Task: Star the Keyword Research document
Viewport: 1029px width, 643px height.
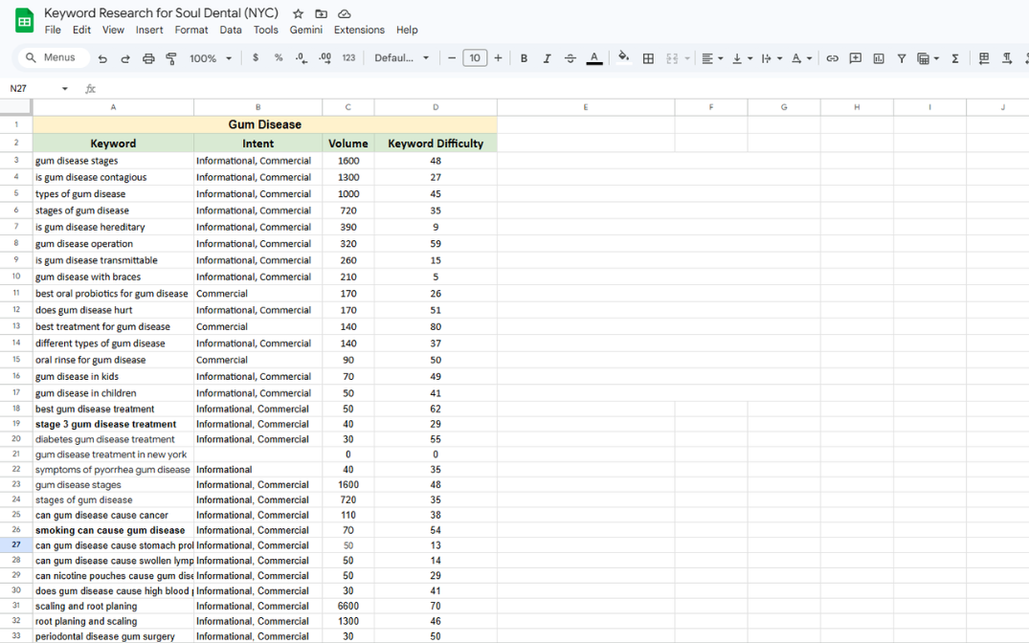Action: 298,13
